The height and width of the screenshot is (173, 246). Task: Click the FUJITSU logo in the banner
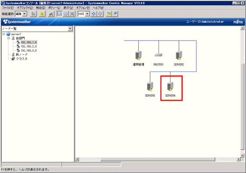[x=238, y=22]
